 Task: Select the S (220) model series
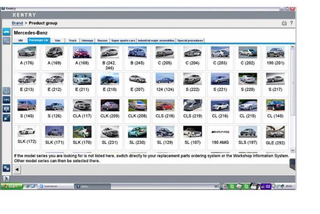[x=247, y=84]
